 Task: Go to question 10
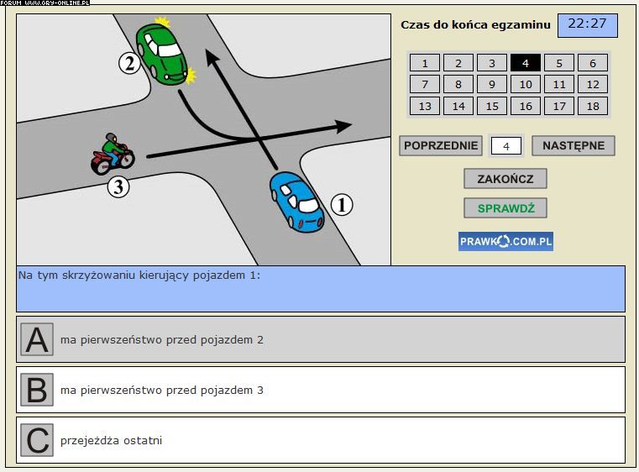(x=526, y=84)
